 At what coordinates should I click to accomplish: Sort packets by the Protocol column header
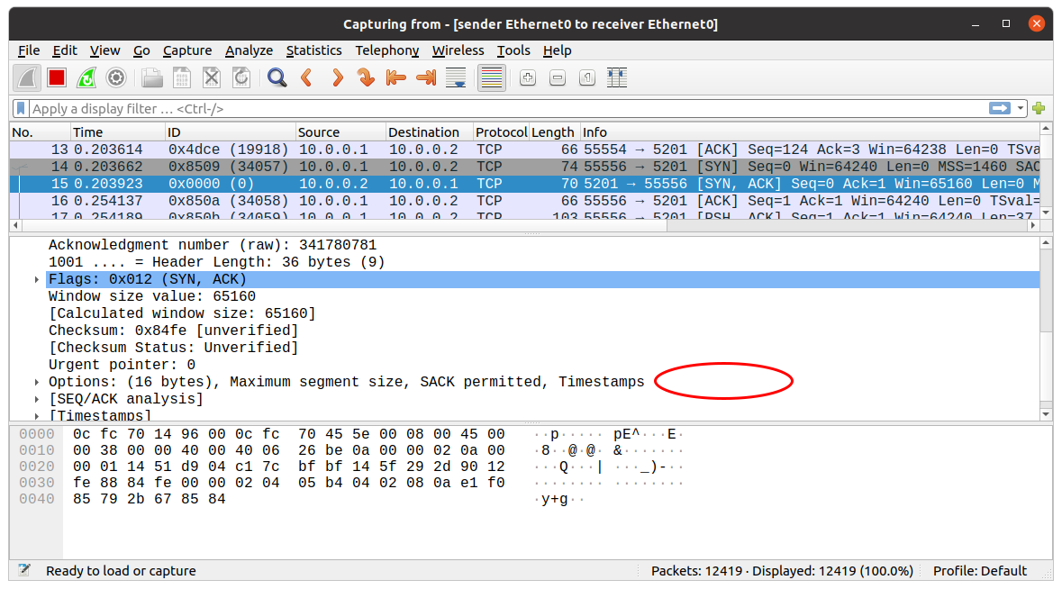point(501,132)
